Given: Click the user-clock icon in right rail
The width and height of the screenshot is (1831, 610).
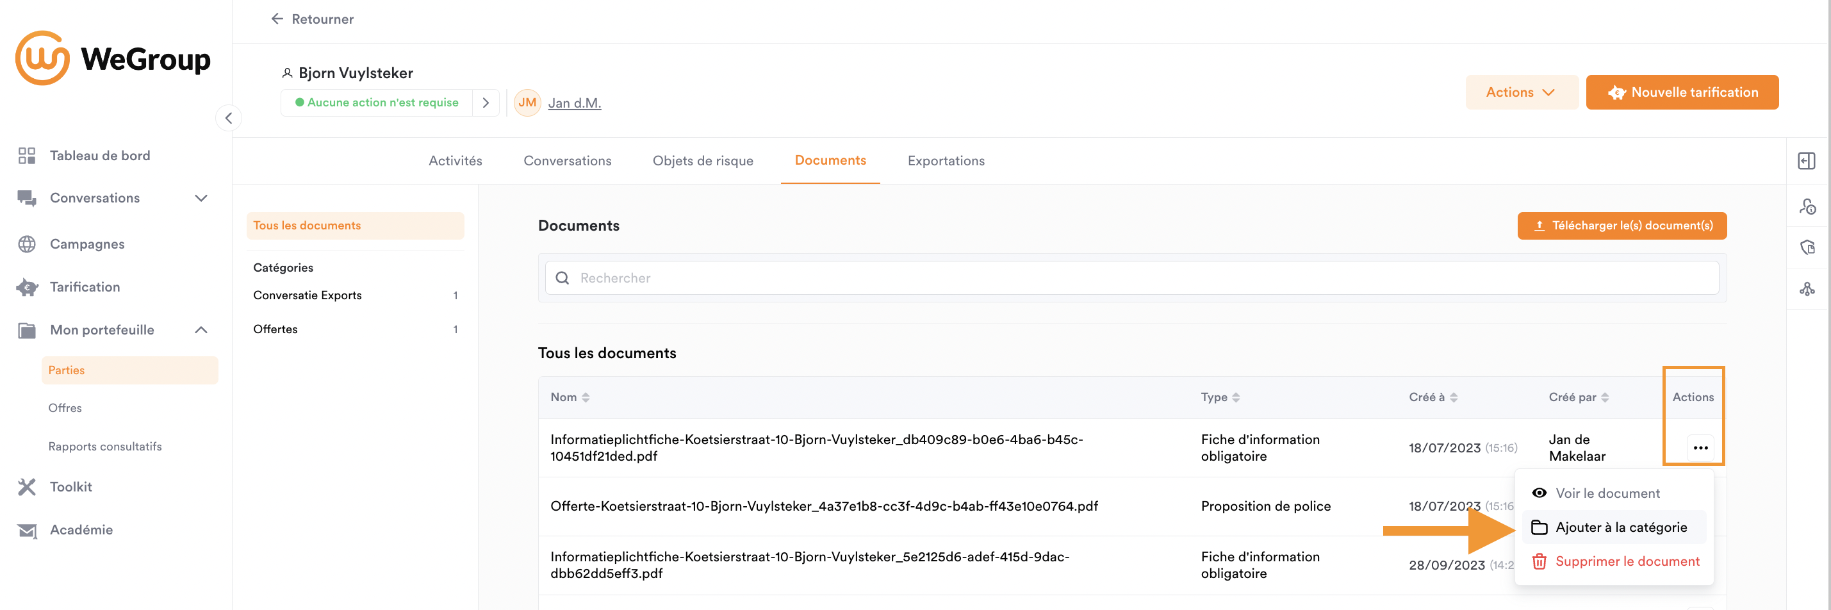Looking at the screenshot, I should pyautogui.click(x=1807, y=206).
